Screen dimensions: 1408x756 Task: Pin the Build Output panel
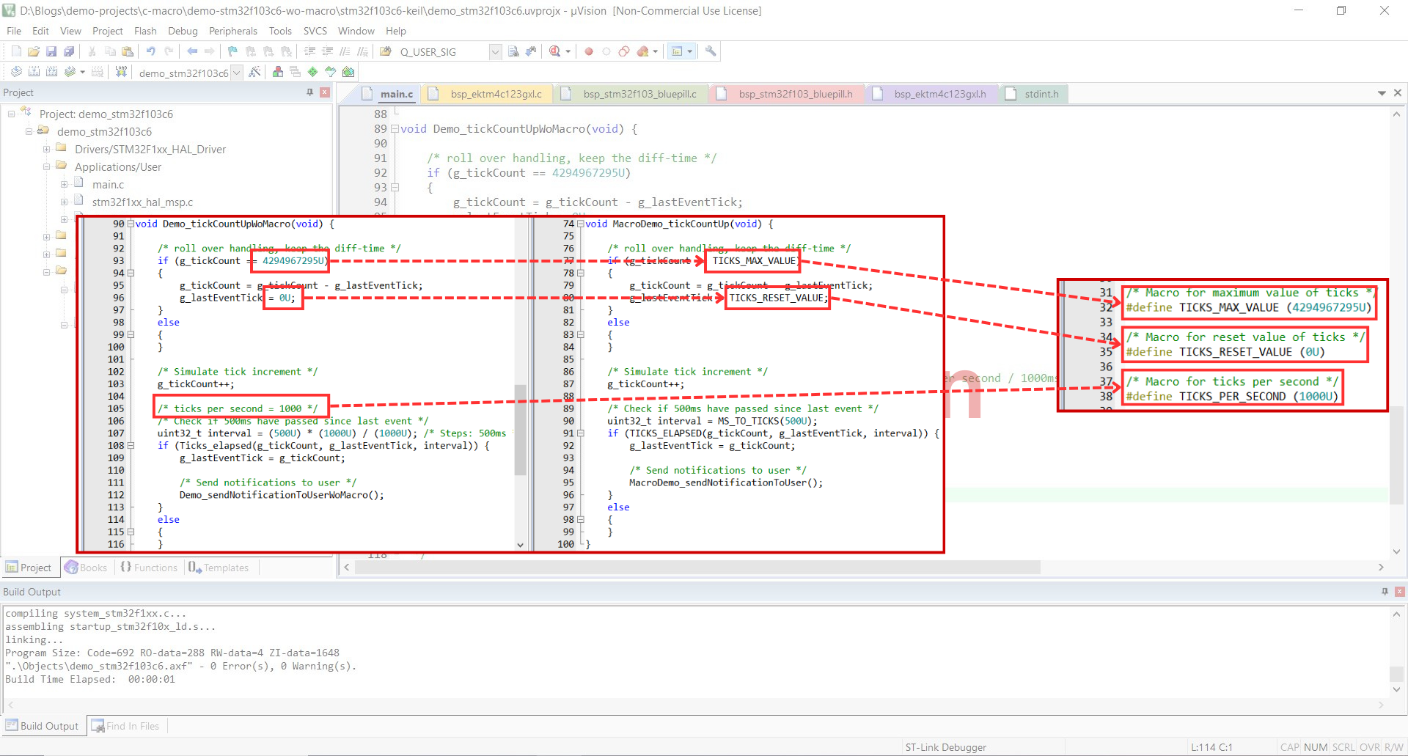[1385, 592]
